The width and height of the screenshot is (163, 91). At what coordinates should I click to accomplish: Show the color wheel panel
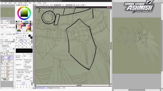point(17,5)
